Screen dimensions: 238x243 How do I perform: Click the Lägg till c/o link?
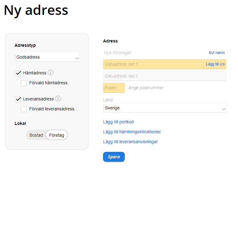click(x=215, y=64)
